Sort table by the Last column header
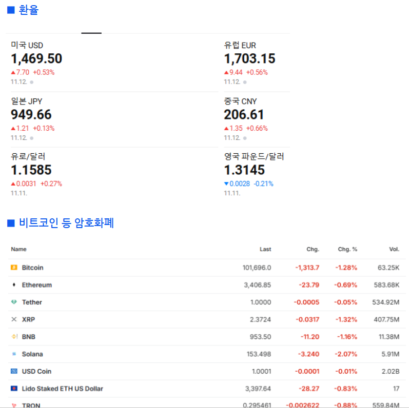The width and height of the screenshot is (409, 408). click(x=265, y=249)
